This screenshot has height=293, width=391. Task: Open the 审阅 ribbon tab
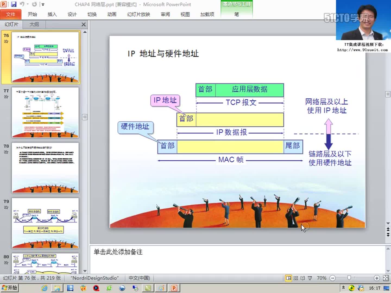165,14
